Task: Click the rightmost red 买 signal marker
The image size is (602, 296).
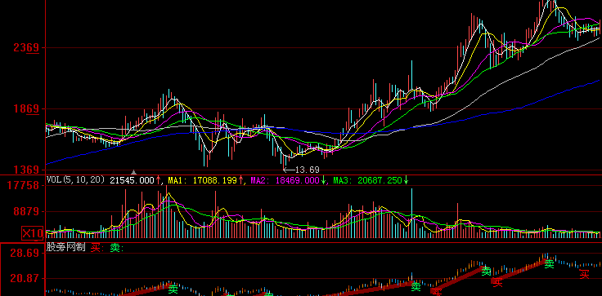Action: [x=584, y=274]
